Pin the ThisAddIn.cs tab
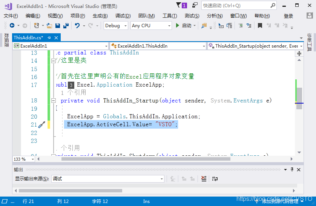 [x=49, y=37]
